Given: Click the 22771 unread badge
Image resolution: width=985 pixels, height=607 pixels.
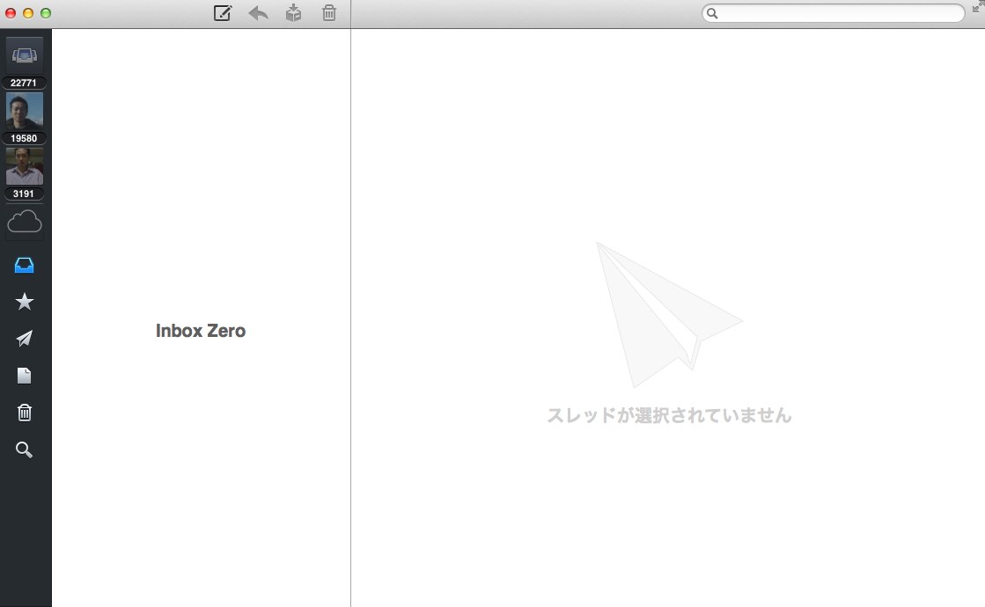Looking at the screenshot, I should [24, 83].
